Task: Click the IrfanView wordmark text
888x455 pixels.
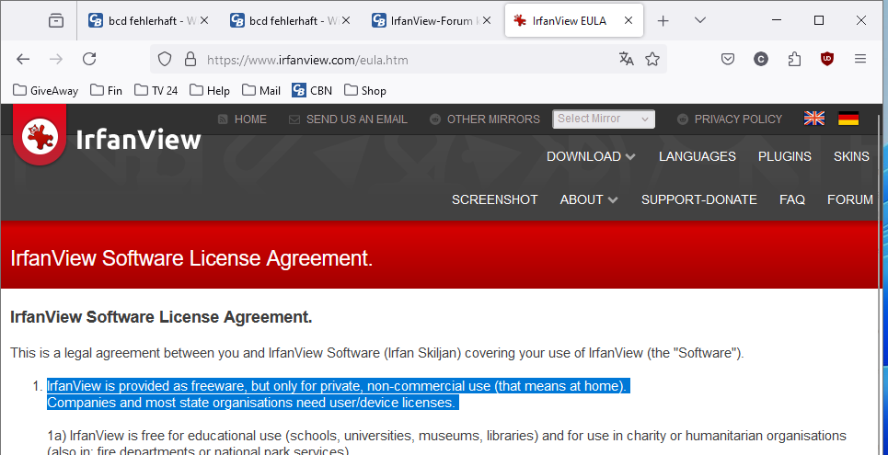Action: [x=138, y=140]
